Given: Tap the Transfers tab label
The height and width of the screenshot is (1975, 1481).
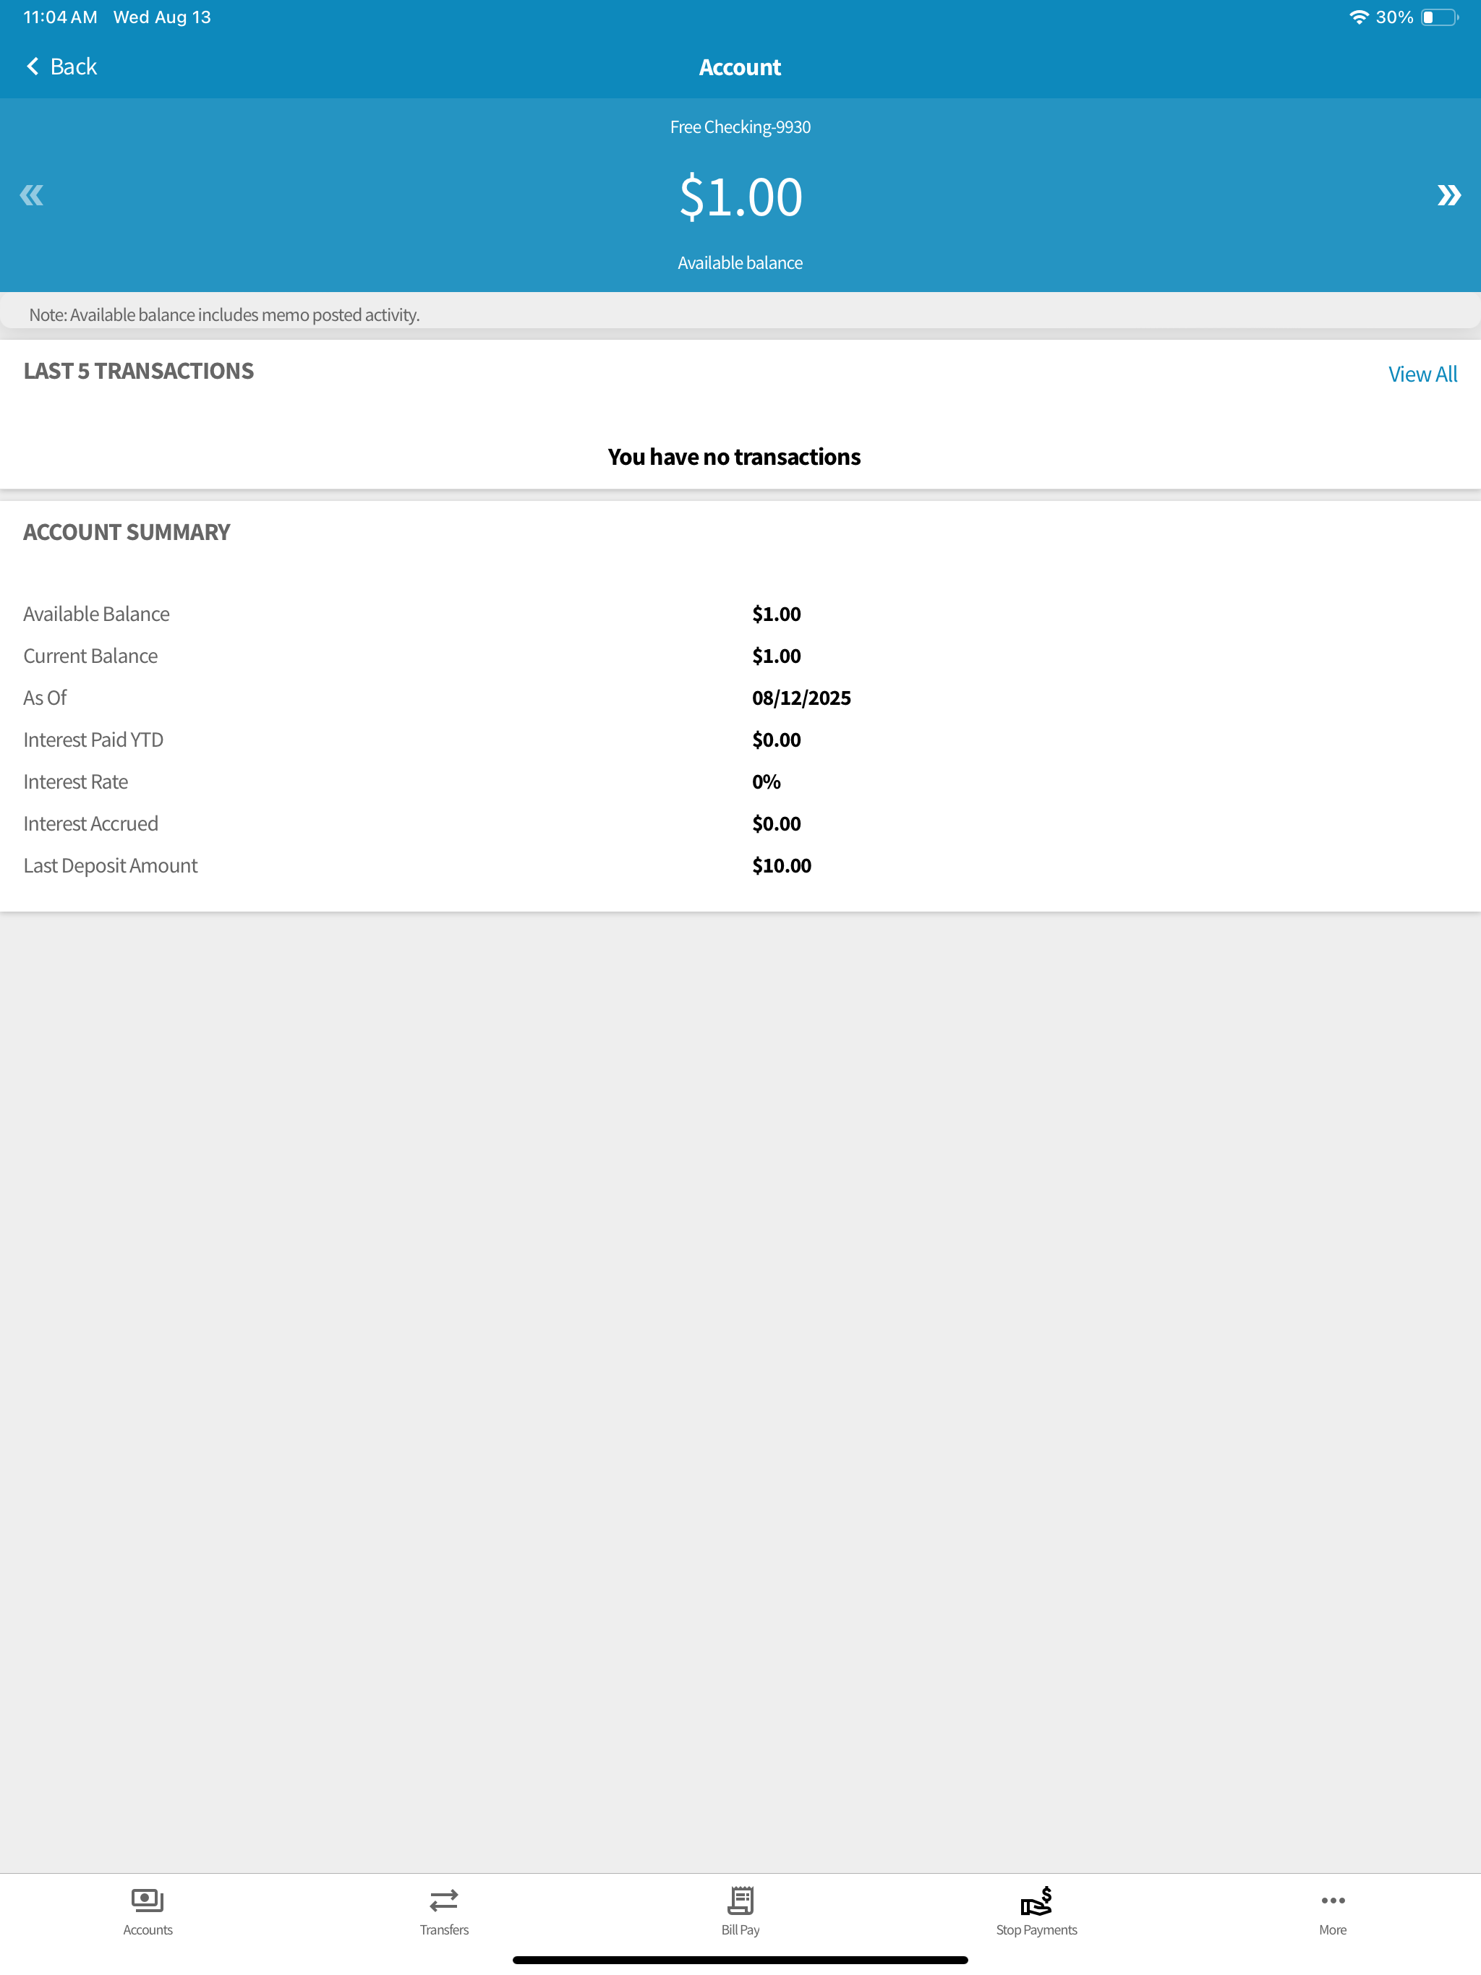Looking at the screenshot, I should [444, 1929].
